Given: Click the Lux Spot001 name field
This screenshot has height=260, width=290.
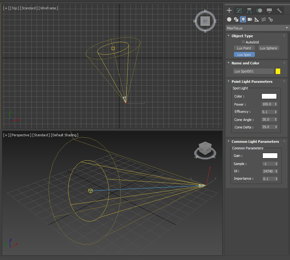Looking at the screenshot, I should (253, 71).
